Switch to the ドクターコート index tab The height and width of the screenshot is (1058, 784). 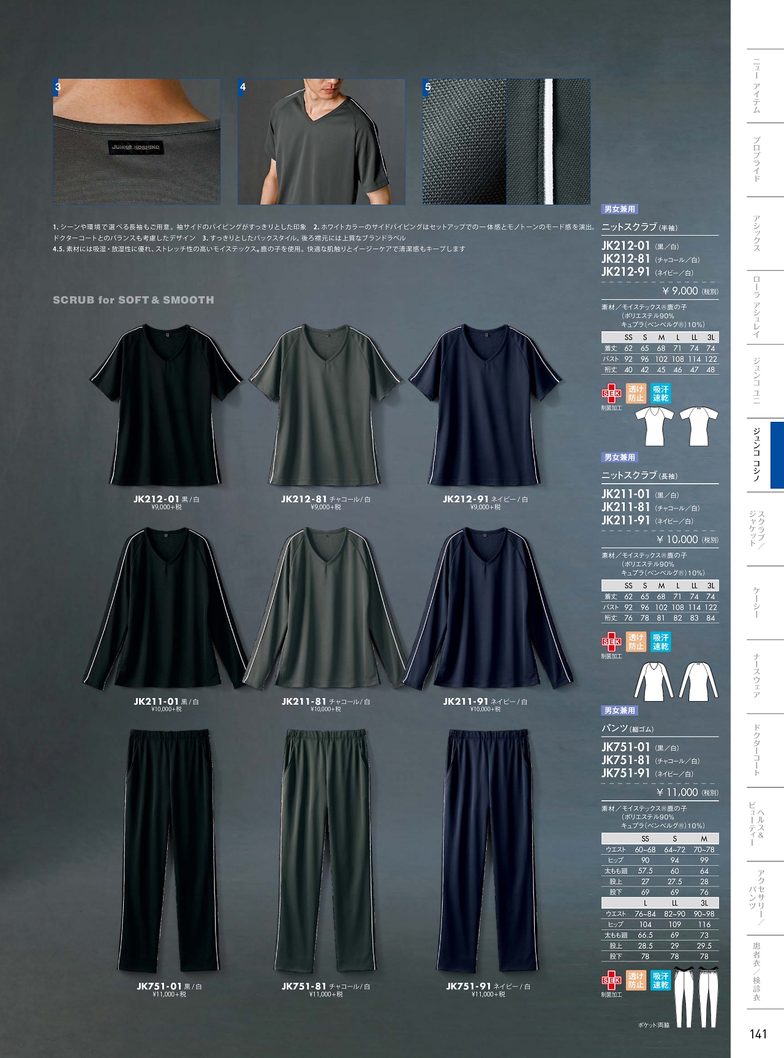[757, 750]
